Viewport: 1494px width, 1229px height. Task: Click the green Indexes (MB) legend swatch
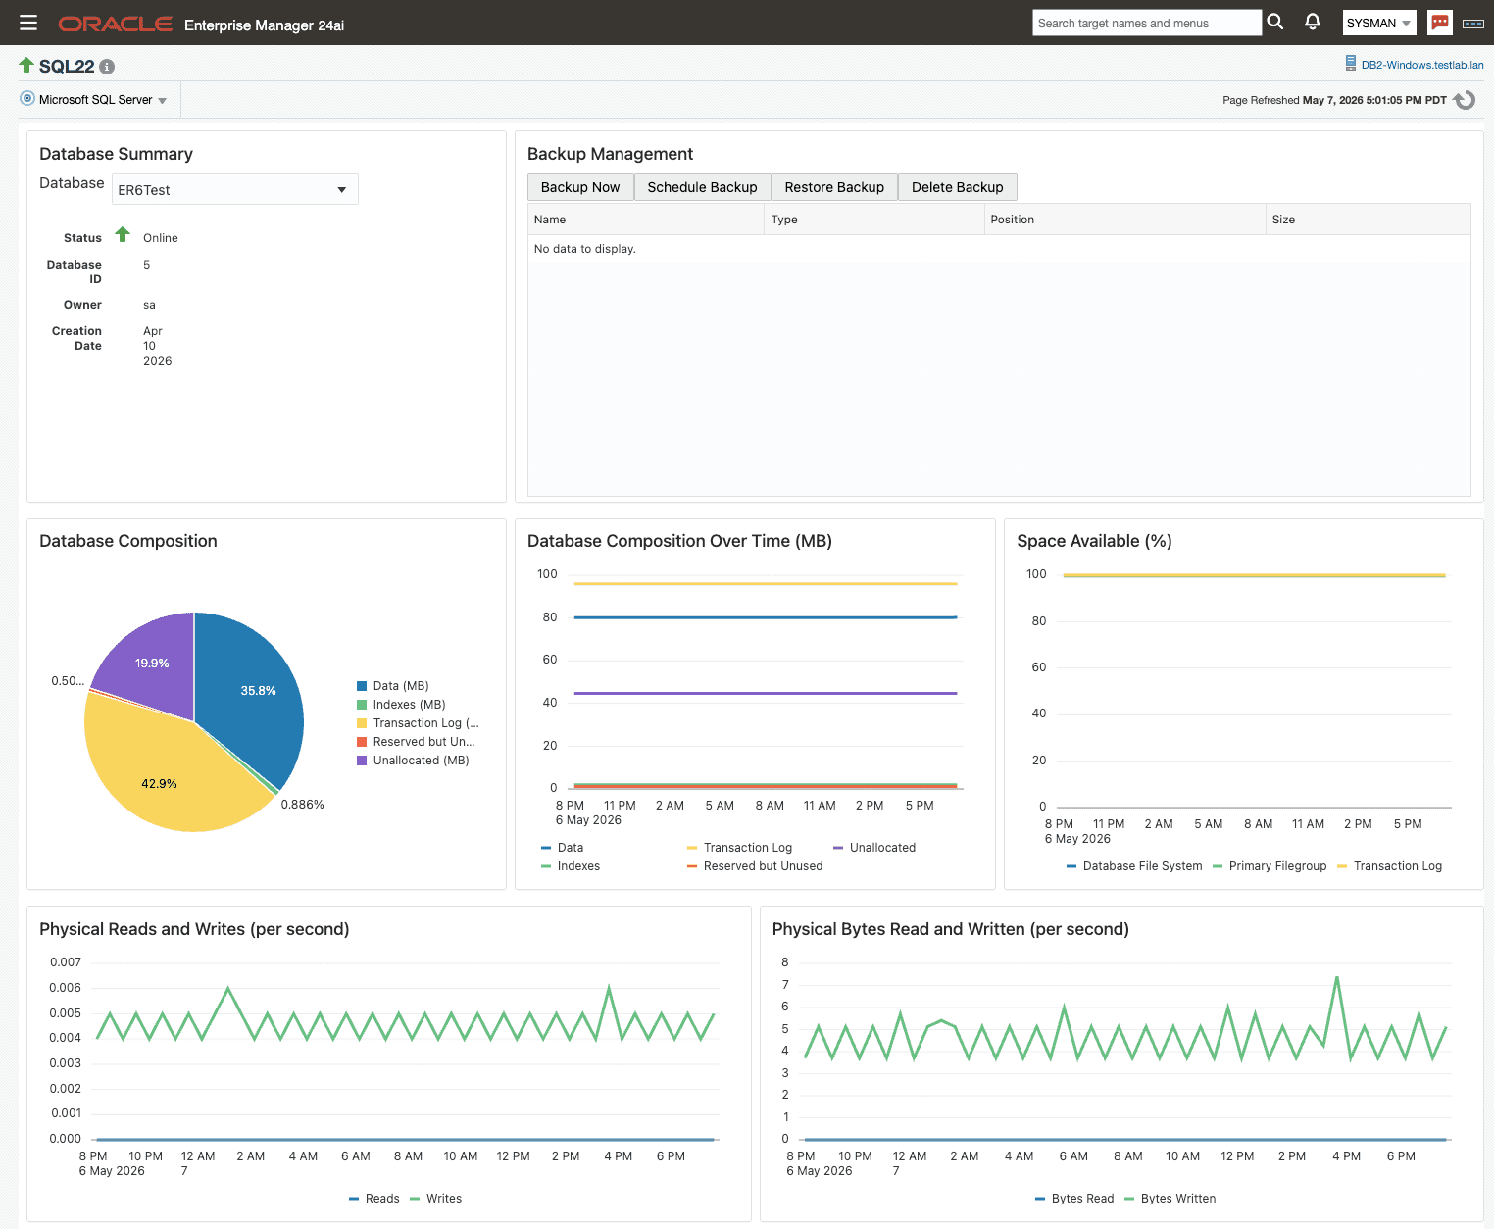tap(362, 705)
